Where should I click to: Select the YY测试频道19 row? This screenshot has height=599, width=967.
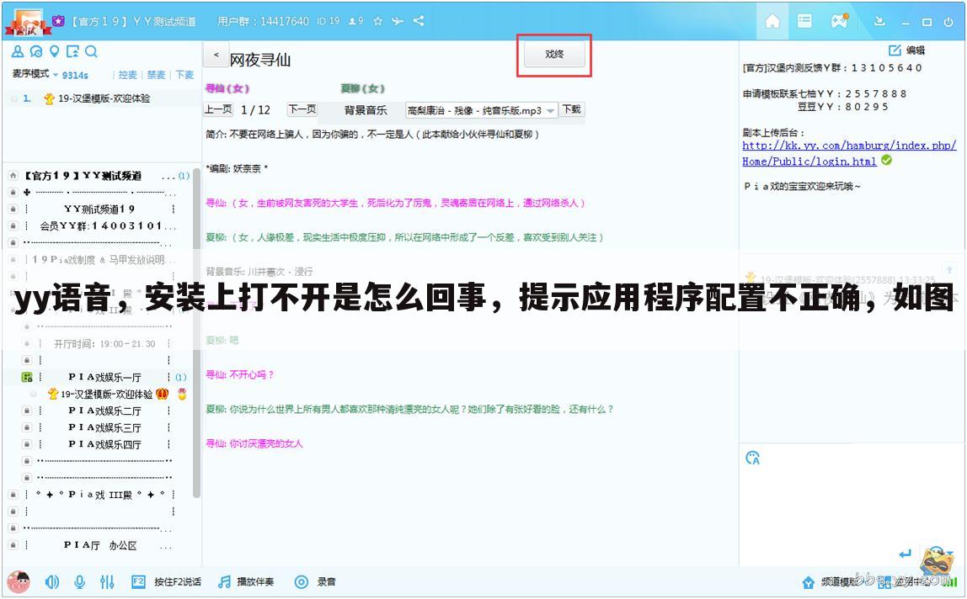tap(99, 209)
